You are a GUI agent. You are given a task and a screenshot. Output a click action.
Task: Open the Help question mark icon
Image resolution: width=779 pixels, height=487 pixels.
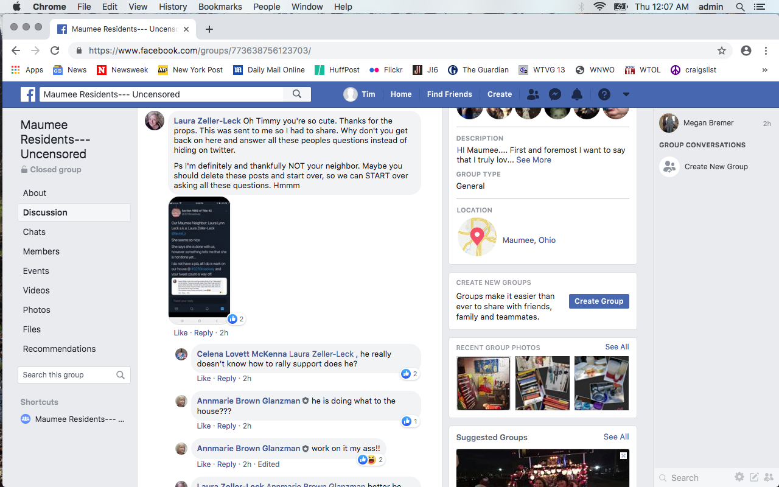click(x=604, y=94)
